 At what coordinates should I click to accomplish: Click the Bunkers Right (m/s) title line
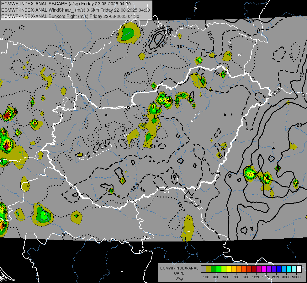[70, 16]
